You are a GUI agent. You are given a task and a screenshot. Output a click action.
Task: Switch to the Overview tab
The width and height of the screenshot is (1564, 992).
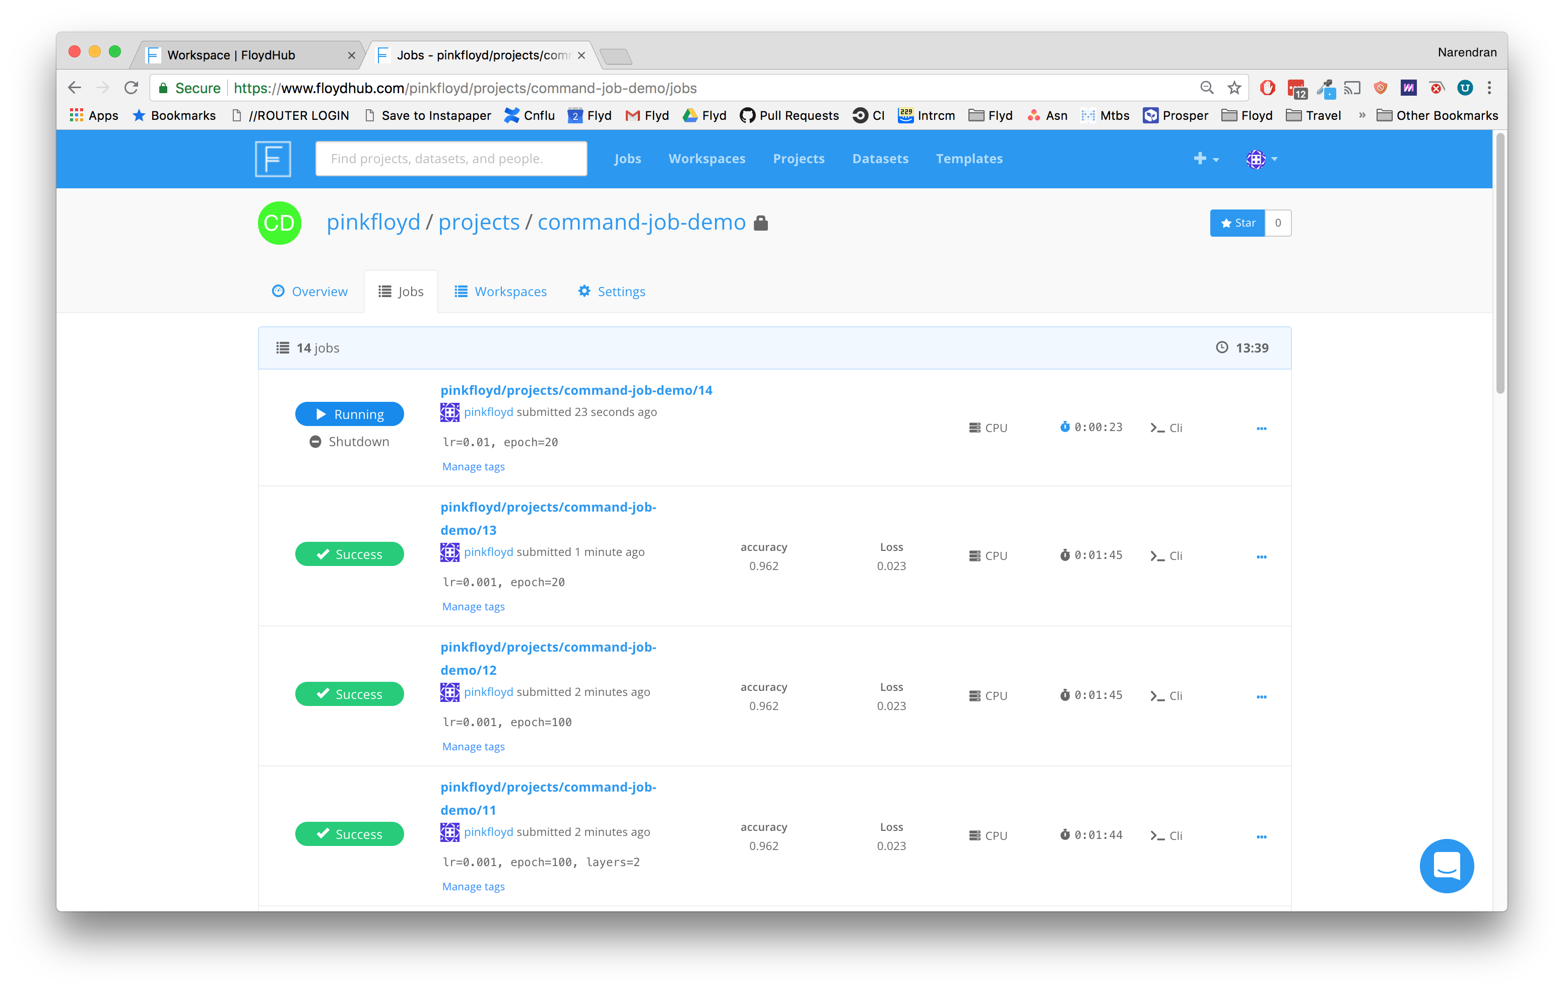tap(310, 292)
